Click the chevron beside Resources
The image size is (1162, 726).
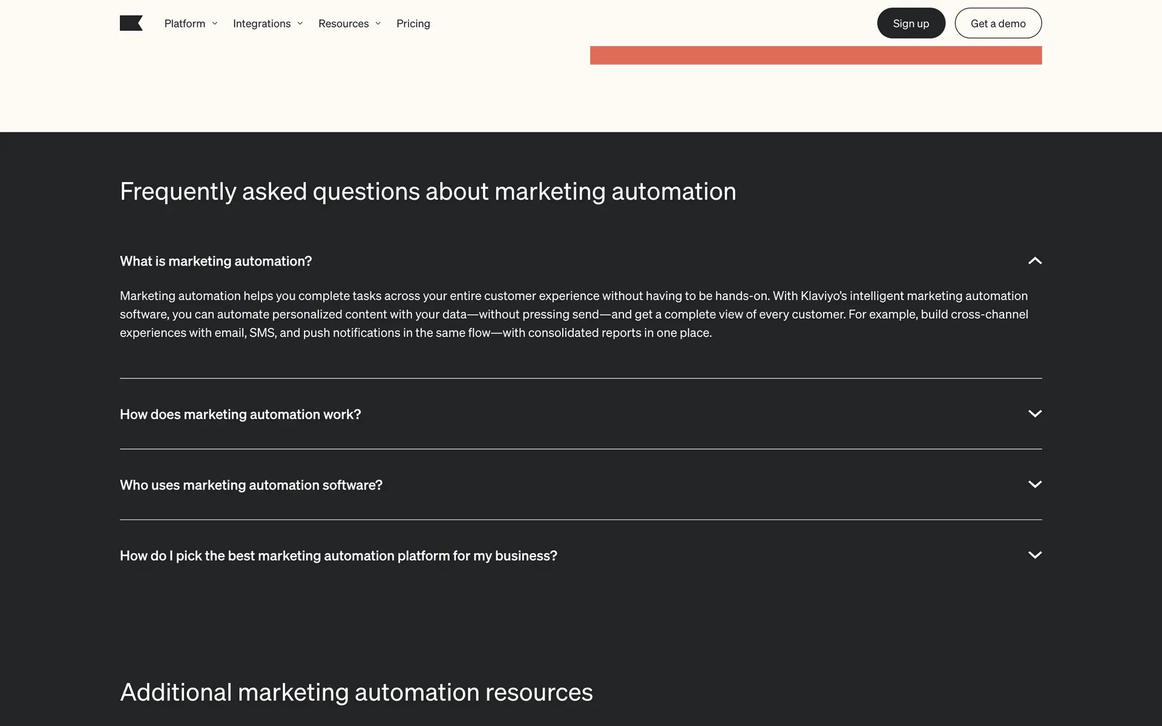click(378, 24)
